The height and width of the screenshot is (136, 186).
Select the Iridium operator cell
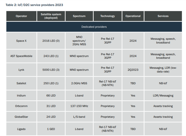[21, 95]
